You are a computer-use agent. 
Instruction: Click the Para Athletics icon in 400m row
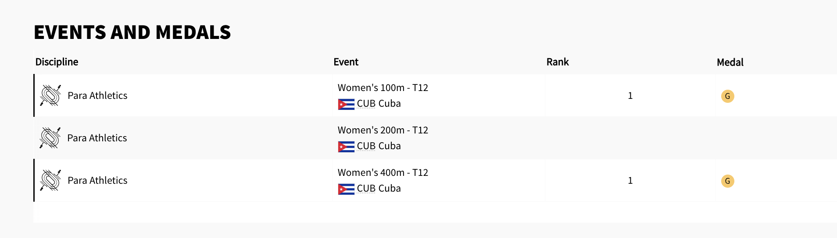[50, 180]
